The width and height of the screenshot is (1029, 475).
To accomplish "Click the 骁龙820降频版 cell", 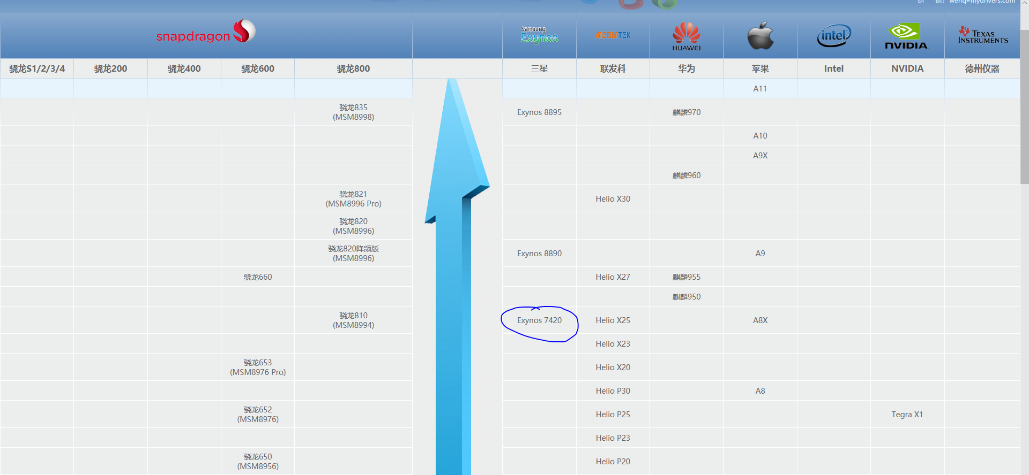I will (354, 254).
